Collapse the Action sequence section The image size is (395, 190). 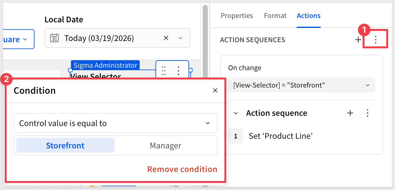pos(236,113)
